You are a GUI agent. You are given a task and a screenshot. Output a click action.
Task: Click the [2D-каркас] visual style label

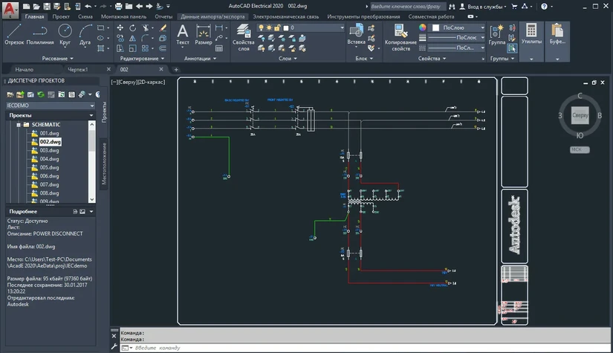152,82
